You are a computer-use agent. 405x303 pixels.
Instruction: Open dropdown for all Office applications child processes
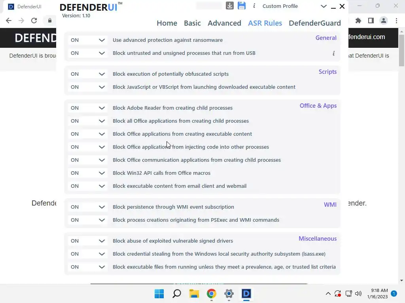point(87,121)
